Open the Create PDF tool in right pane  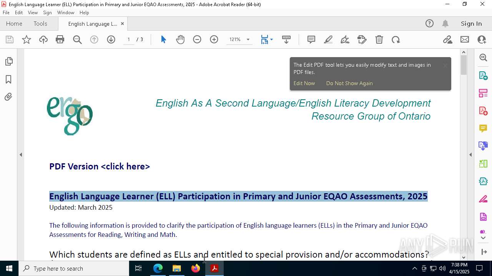tap(483, 111)
